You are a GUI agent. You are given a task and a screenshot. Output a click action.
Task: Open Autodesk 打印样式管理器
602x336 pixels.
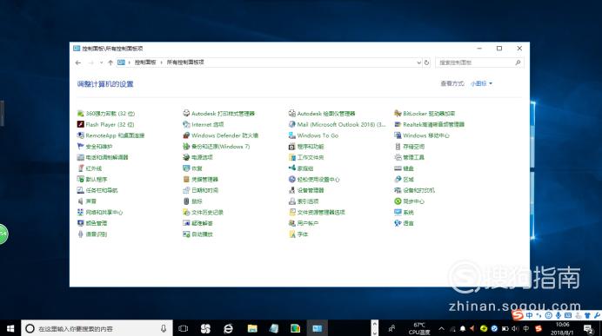[219, 114]
